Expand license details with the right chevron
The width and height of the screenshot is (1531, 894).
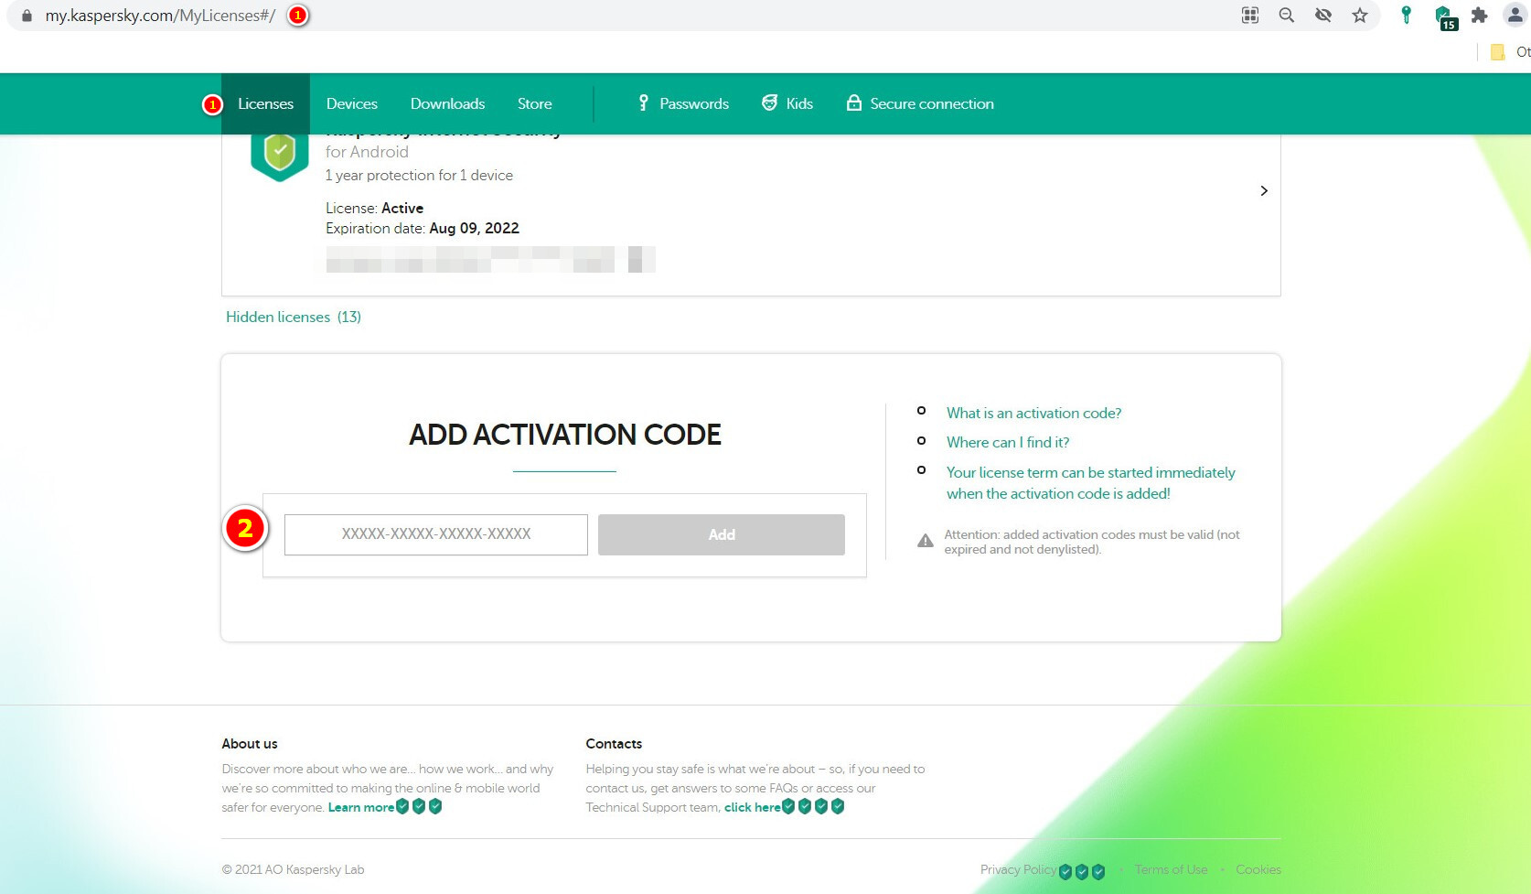(x=1264, y=190)
